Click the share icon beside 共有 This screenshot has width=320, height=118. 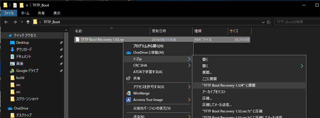[128, 78]
